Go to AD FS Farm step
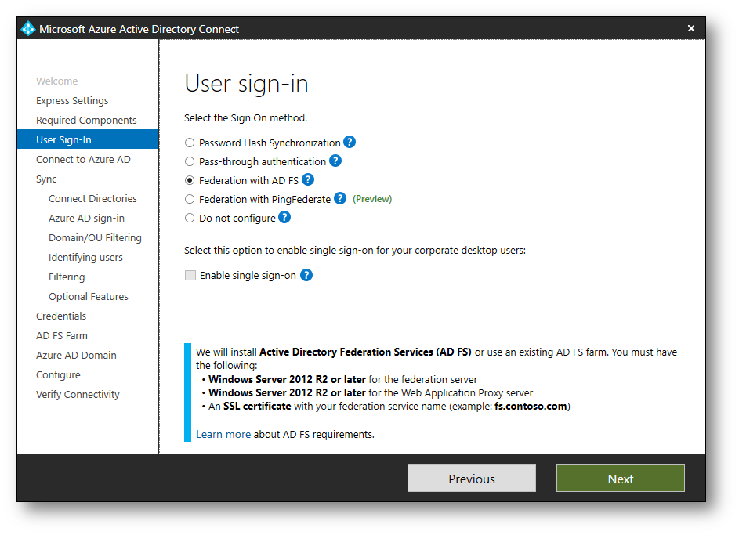Image resolution: width=739 pixels, height=535 pixels. [62, 336]
